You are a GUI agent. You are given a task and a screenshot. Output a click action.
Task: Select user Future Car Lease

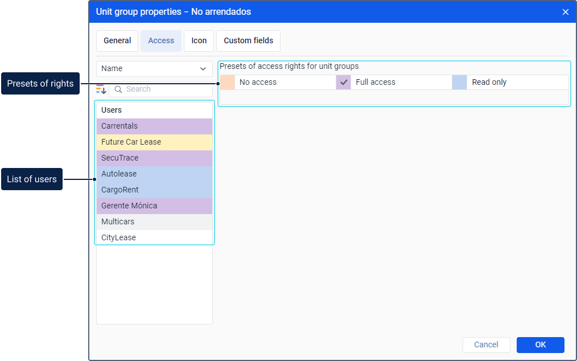coord(154,142)
